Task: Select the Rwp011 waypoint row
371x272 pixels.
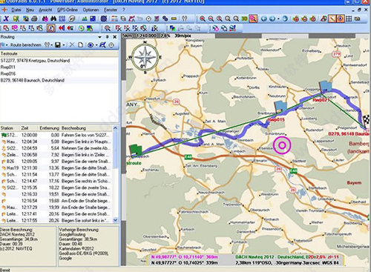Action: click(x=59, y=67)
